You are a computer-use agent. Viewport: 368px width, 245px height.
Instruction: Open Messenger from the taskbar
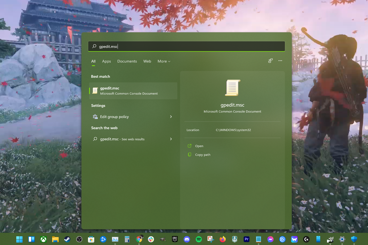click(x=271, y=239)
